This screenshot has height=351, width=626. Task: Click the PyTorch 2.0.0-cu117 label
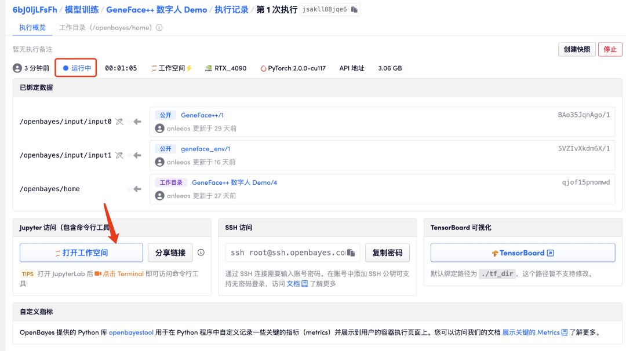point(297,68)
